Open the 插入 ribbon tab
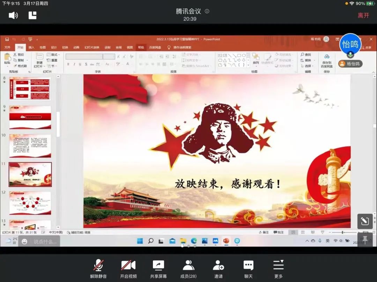 (31, 47)
